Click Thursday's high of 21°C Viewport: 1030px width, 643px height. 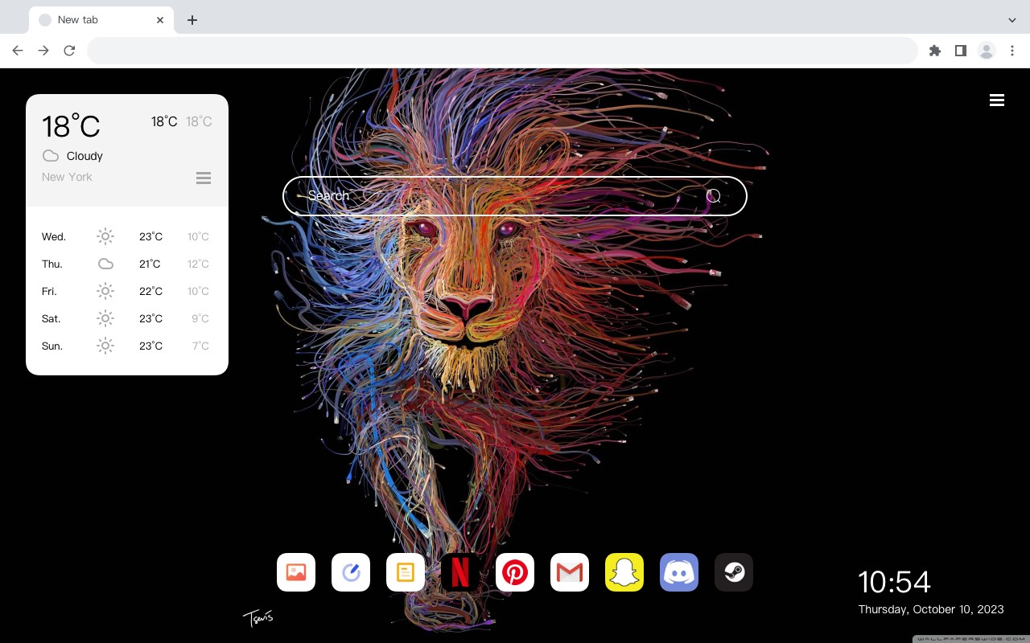tap(150, 264)
